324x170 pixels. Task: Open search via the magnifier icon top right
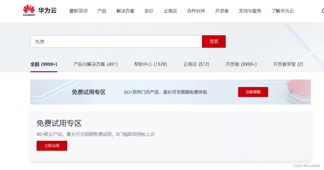pos(322,11)
